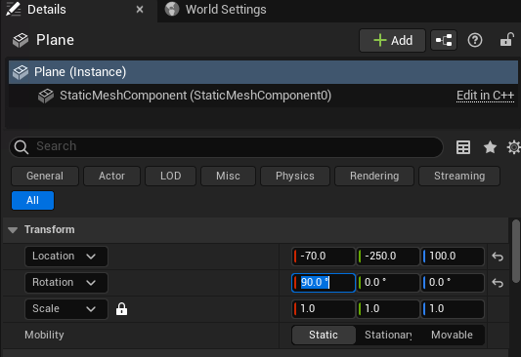The width and height of the screenshot is (521, 357).
Task: Toggle the scale ratio lock icon
Action: pos(121,309)
